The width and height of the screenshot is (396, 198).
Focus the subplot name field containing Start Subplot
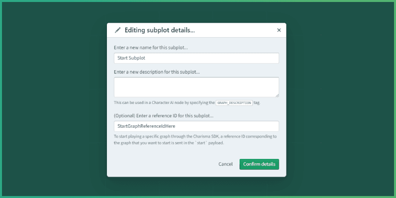[196, 58]
